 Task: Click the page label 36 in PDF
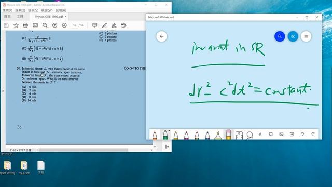pos(19,127)
